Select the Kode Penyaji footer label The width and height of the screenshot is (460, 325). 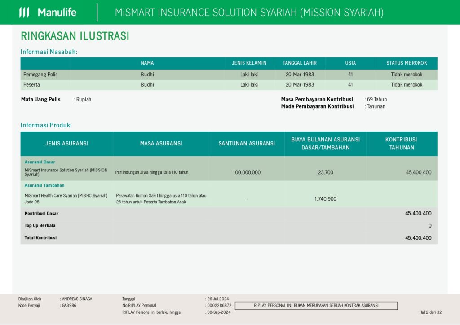coord(29,305)
